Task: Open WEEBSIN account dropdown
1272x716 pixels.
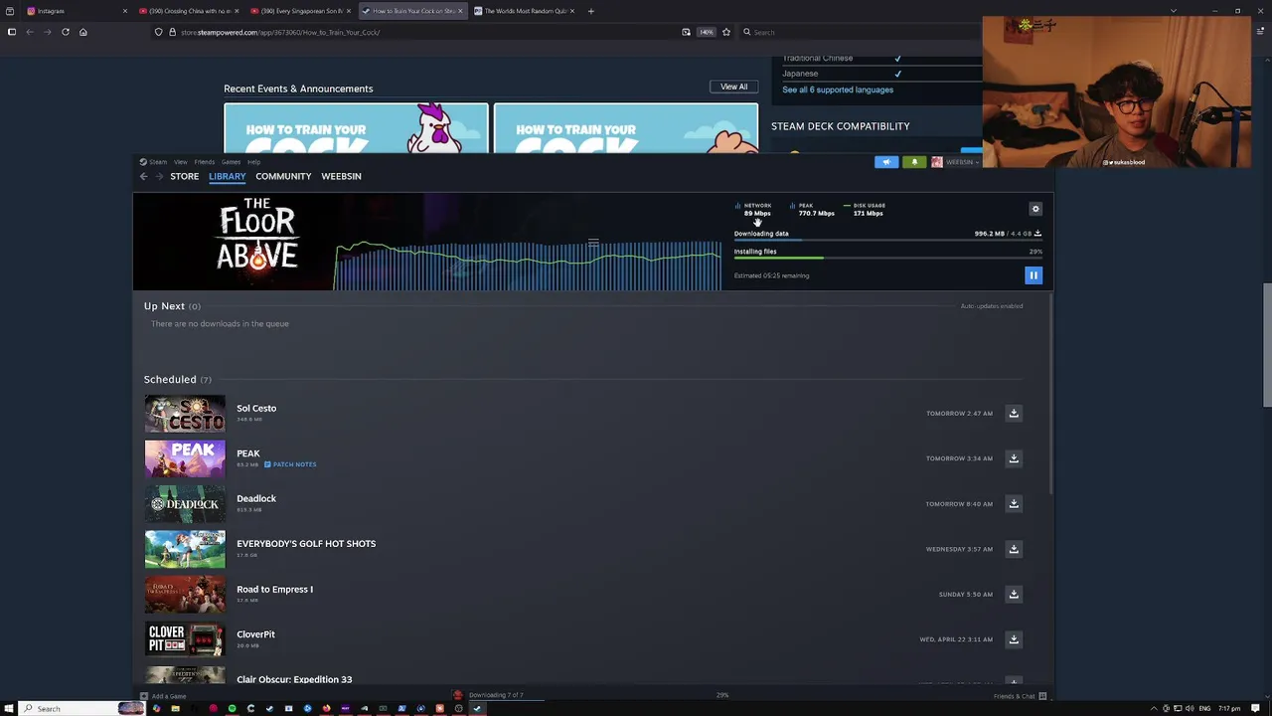Action: coord(955,162)
